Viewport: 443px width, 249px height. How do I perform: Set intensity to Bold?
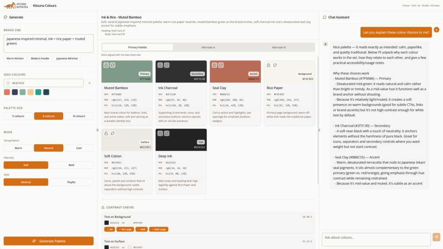71,165
